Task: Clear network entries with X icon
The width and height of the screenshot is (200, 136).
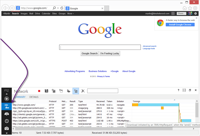Action: click(x=83, y=91)
